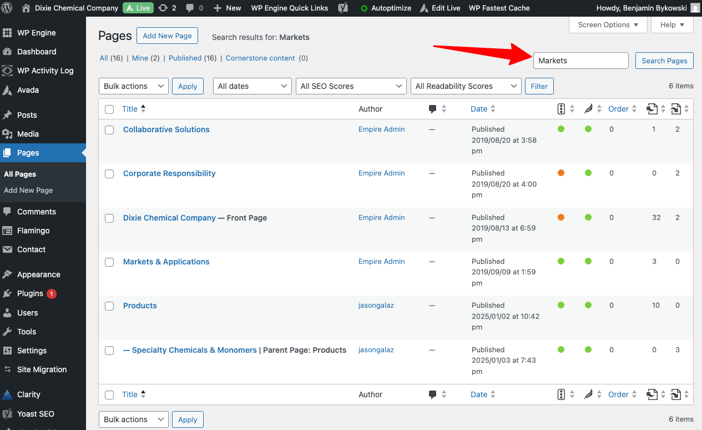The width and height of the screenshot is (702, 430).
Task: Tick the checkbox for Markets & Applications
Action: click(109, 262)
